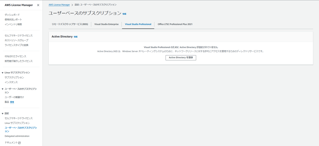Screen dimensions: 319x146
Task: Click 設定: ユーザーベースのサブスクリプション breadcrumb text
Action: tap(95, 5)
